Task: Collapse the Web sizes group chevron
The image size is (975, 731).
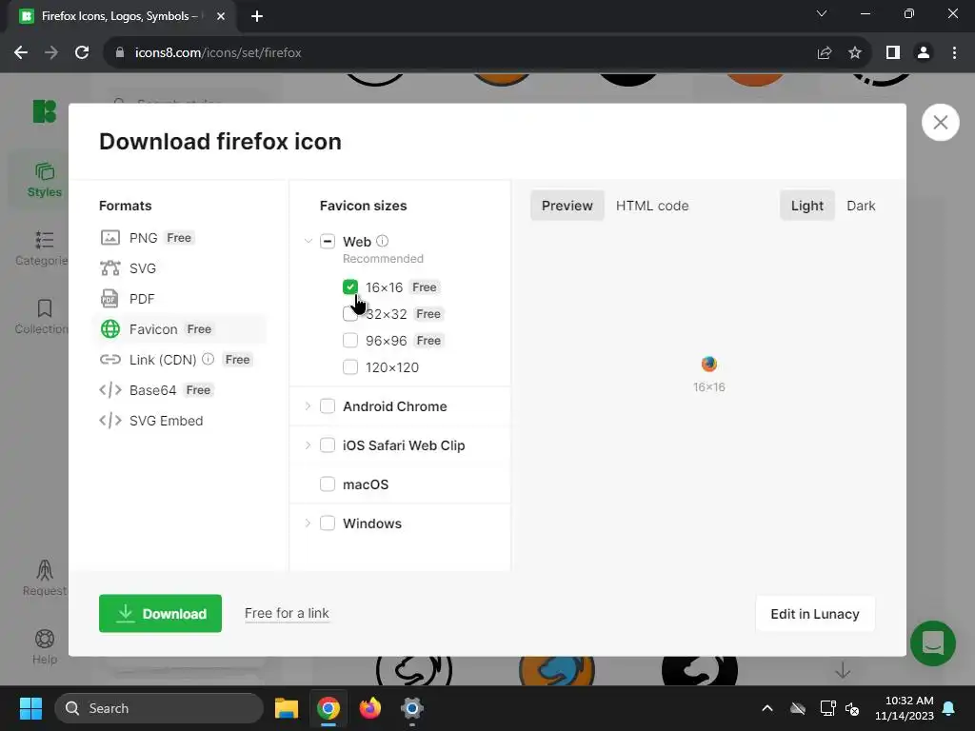Action: (x=308, y=241)
